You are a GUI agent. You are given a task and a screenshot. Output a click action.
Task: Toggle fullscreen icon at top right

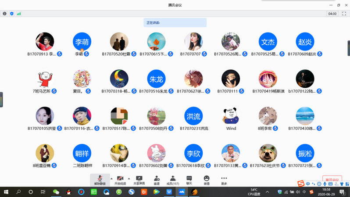pyautogui.click(x=344, y=14)
